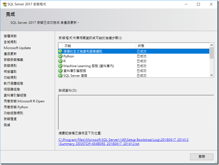The height and width of the screenshot is (165, 219).
Task: Click 已成功 status in Python row
Action: tap(142, 56)
